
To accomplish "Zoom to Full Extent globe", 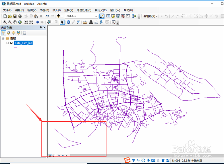I will [x=20, y=22].
